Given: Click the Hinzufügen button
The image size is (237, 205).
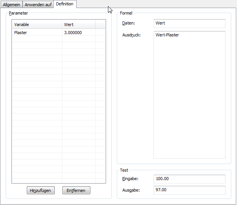Looking at the screenshot, I should click(x=41, y=190).
